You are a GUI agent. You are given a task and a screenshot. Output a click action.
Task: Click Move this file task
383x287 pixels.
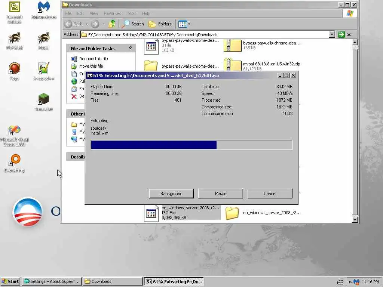91,66
